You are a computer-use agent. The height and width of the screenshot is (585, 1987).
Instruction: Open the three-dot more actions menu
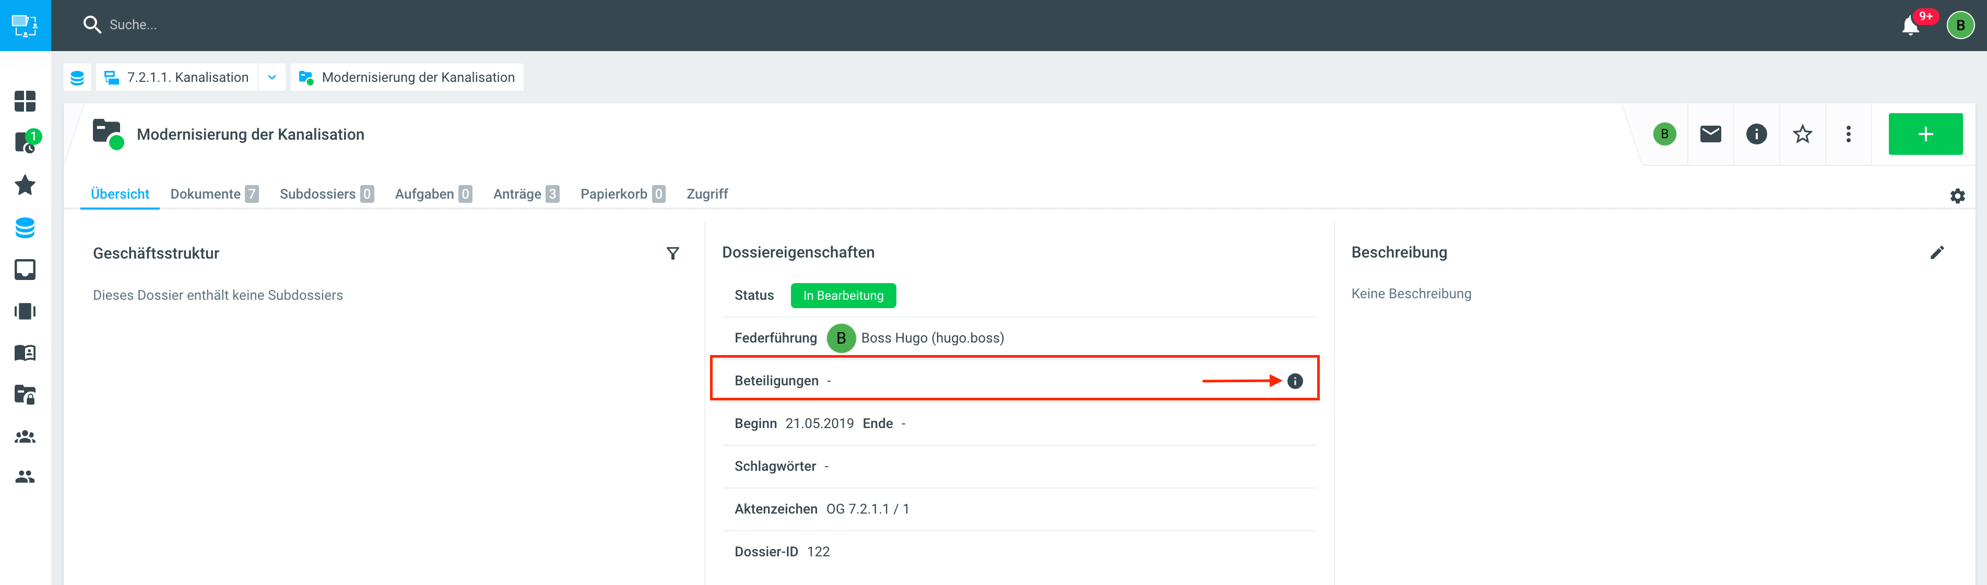[1848, 134]
